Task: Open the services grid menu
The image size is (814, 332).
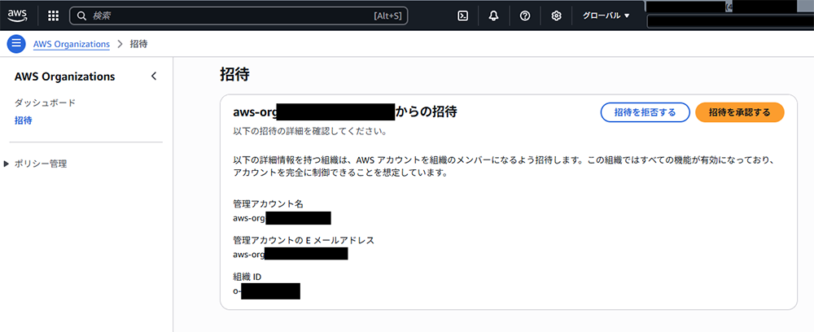Action: click(53, 15)
